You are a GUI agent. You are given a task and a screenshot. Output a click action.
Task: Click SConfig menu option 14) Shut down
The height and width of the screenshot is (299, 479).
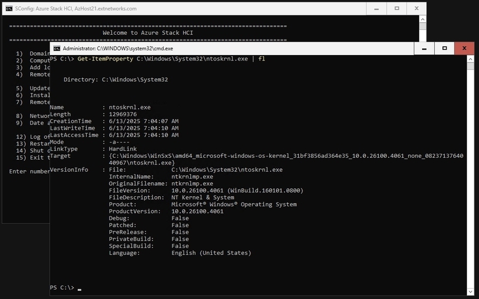(x=33, y=151)
